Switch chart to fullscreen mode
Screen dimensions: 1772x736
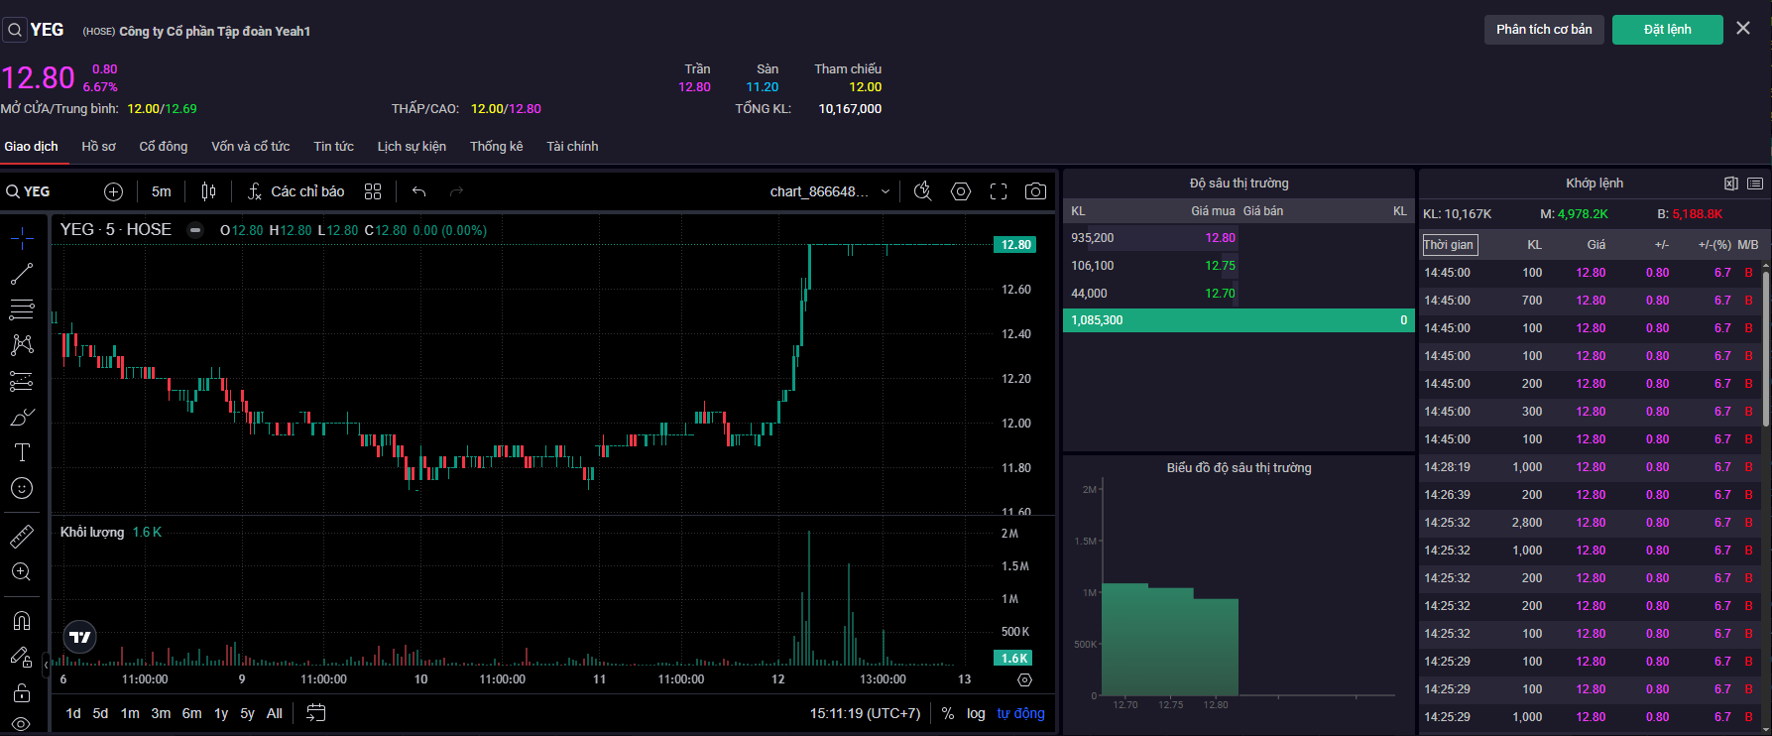(x=999, y=191)
